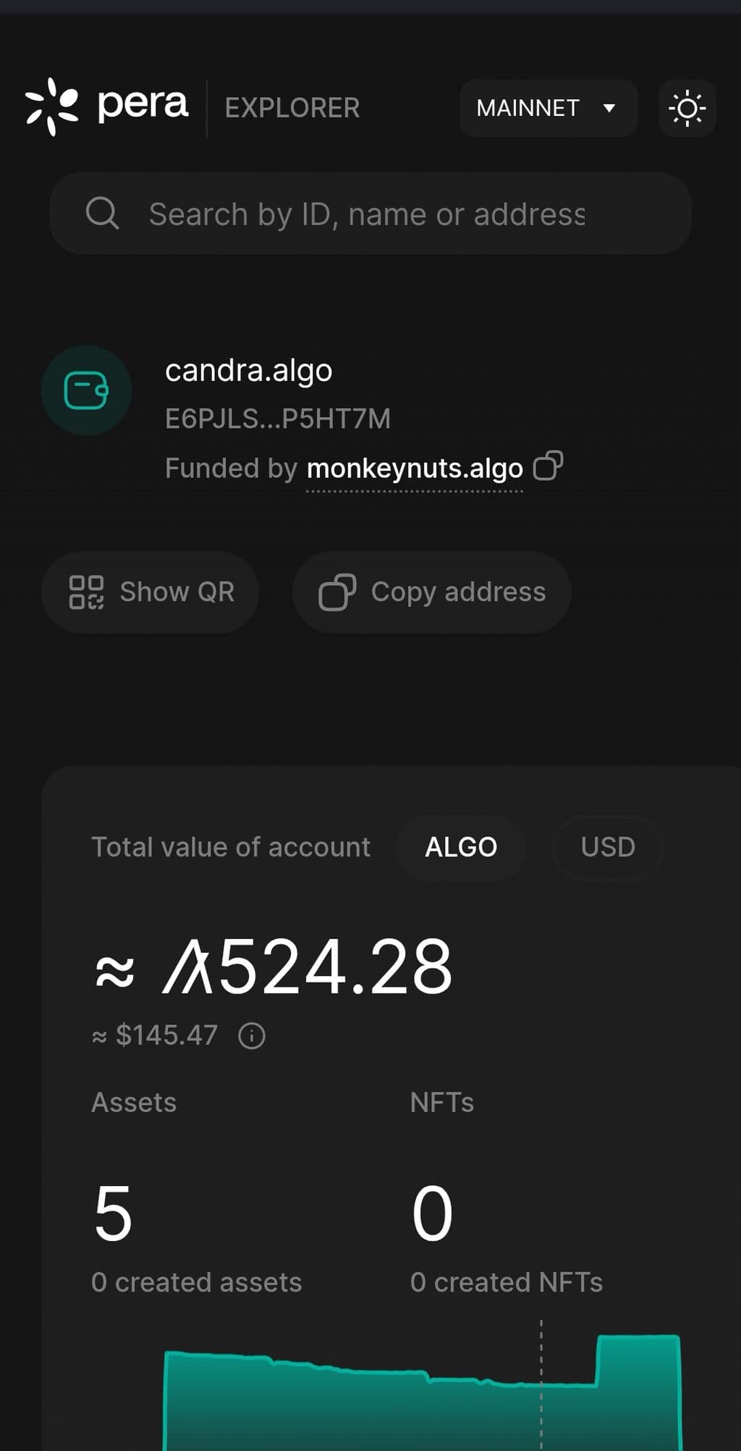Screen dimensions: 741x1451
Task: Open the MAINNET network dropdown
Action: (548, 109)
